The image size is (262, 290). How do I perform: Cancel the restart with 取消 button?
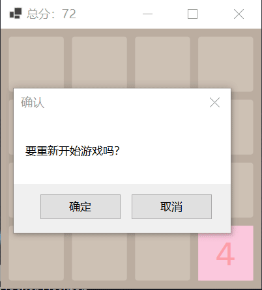coord(171,207)
